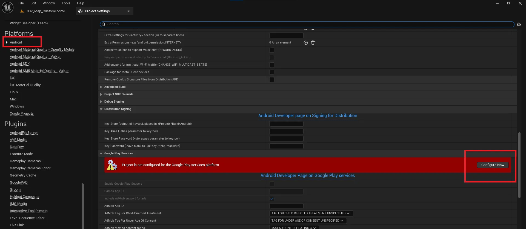Toggle Remove Oculus Signature Files checkbox
The image size is (526, 229).
click(272, 80)
